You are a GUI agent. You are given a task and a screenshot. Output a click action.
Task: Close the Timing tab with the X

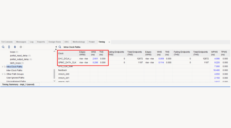click(x=109, y=42)
